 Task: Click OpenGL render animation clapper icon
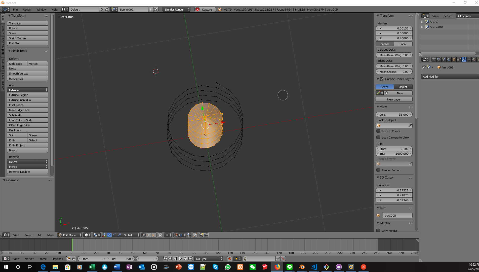[x=206, y=235]
